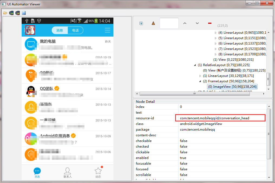This screenshot has width=275, height=183.
Task: Click the shield icon in the phone status bar
Action: [39, 21]
